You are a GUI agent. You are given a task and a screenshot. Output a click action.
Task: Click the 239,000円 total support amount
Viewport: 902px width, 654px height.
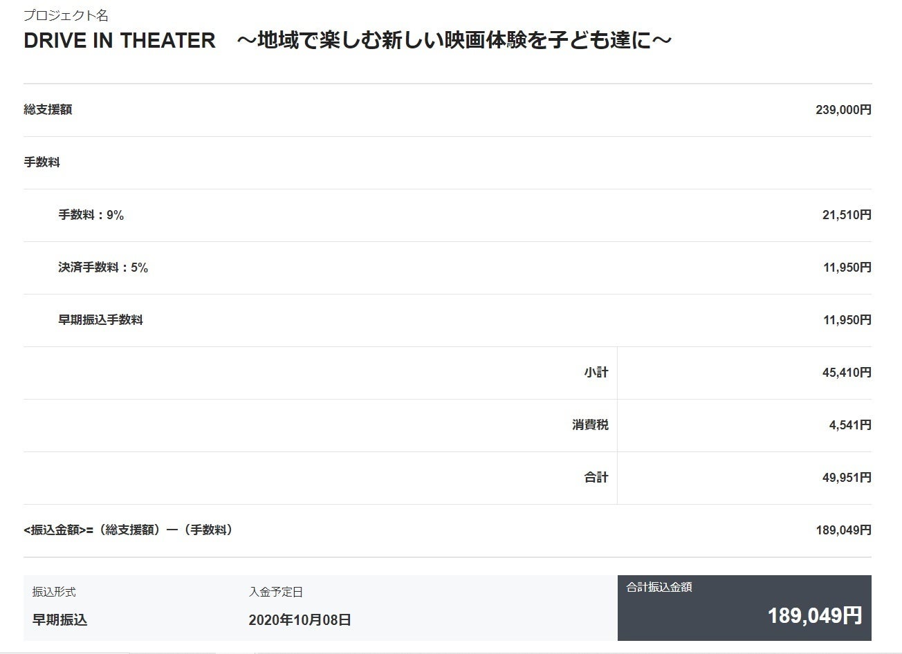tap(843, 110)
